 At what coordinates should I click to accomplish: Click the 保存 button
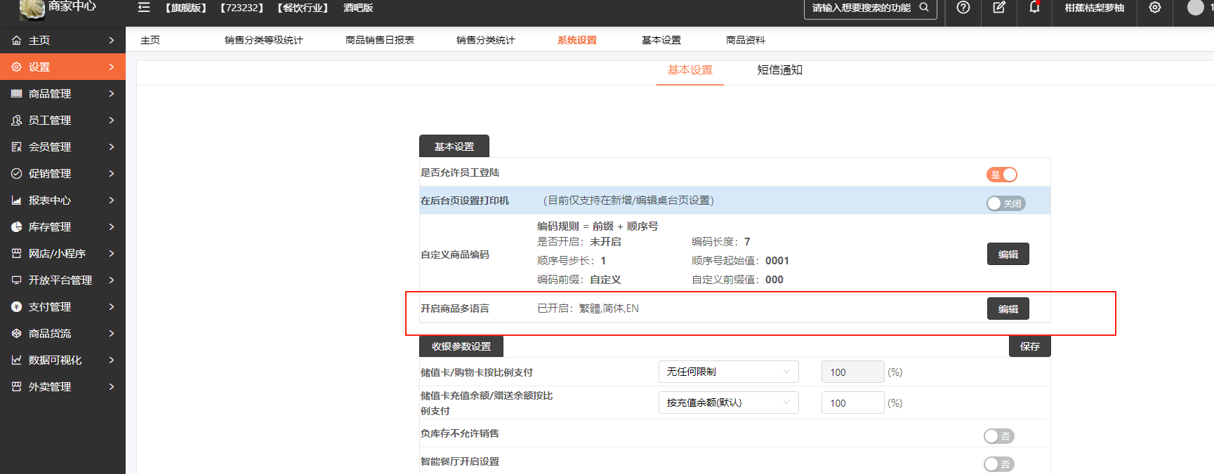1029,346
